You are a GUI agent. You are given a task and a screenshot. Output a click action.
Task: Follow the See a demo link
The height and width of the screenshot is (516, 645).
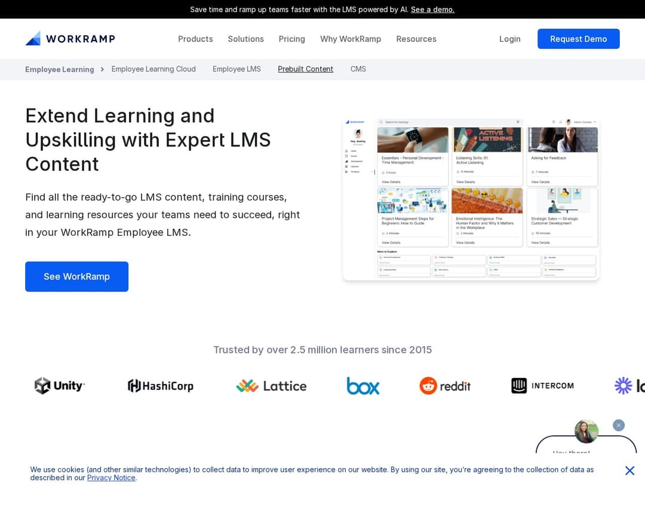click(x=432, y=10)
